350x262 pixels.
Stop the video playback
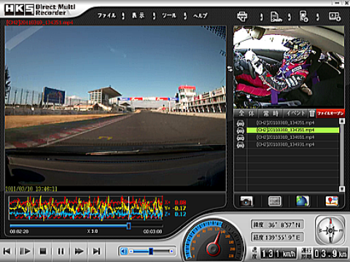click(x=43, y=251)
